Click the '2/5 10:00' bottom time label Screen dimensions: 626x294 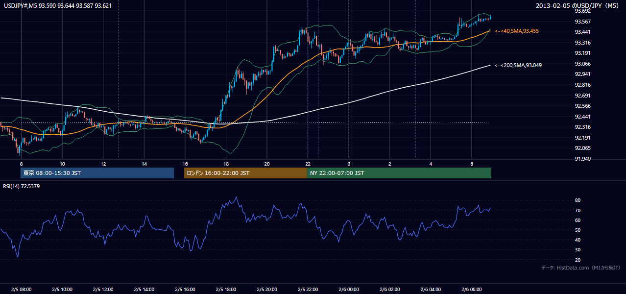pos(62,289)
